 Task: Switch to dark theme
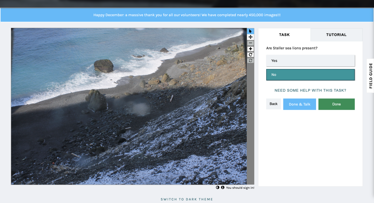(187, 200)
